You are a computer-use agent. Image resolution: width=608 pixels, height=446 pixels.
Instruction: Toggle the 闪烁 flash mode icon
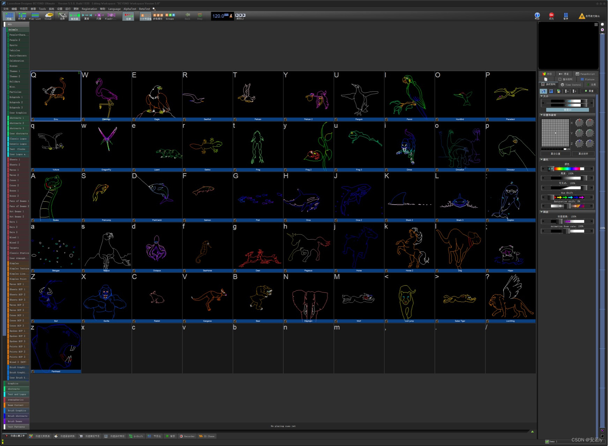pyautogui.click(x=99, y=16)
